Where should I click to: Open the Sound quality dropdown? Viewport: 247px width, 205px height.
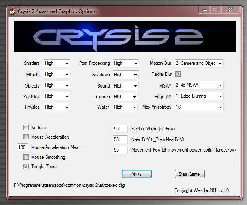pos(126,86)
